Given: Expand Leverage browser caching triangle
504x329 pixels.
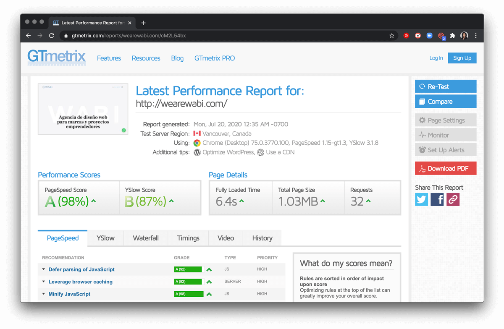Looking at the screenshot, I should click(44, 282).
